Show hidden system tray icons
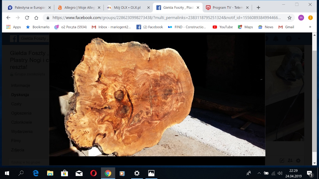 coord(259,173)
